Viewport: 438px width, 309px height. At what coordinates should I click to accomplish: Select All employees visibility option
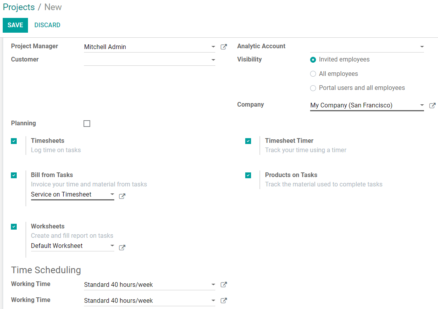point(313,74)
